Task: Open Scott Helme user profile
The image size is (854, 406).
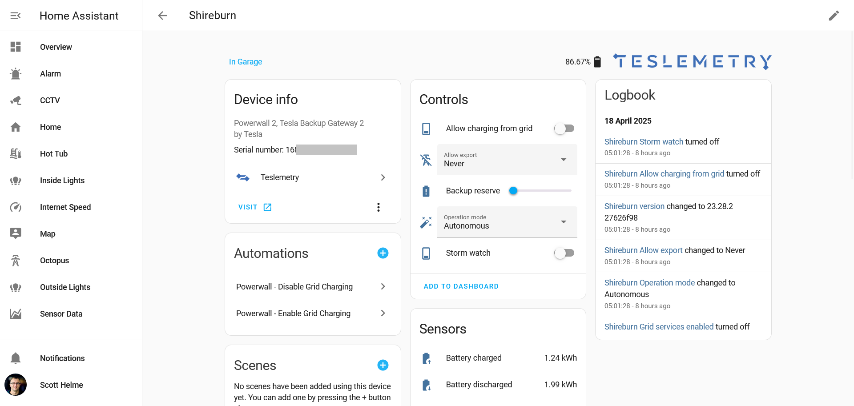Action: click(61, 385)
